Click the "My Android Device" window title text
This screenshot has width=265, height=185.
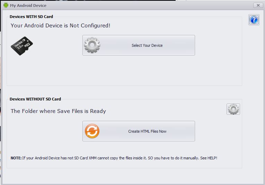tap(28, 6)
